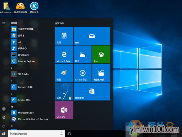Select the C letter header in app list
Image resolution: width=182 pixels, height=137 pixels.
tap(11, 81)
